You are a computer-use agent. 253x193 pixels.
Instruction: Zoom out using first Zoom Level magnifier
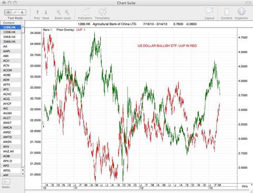(59, 12)
